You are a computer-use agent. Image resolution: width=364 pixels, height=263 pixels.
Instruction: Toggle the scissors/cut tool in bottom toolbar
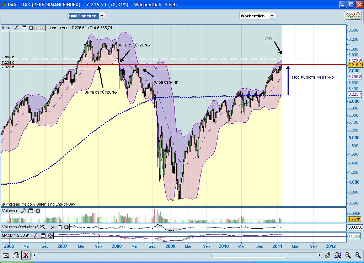coord(26,255)
